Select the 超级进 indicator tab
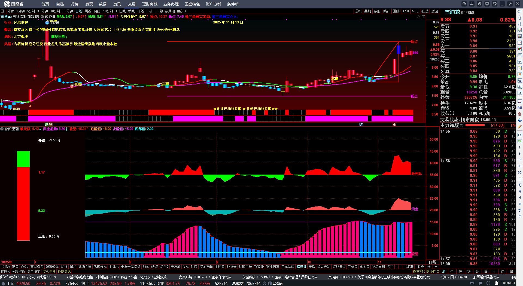This screenshot has width=523, height=286. tap(302, 267)
